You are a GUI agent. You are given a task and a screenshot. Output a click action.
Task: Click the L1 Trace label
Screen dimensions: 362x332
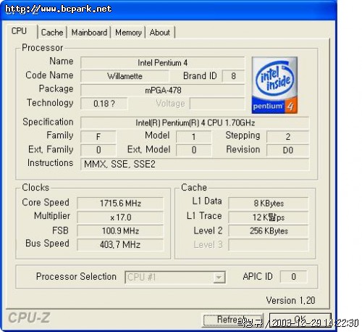204,215
